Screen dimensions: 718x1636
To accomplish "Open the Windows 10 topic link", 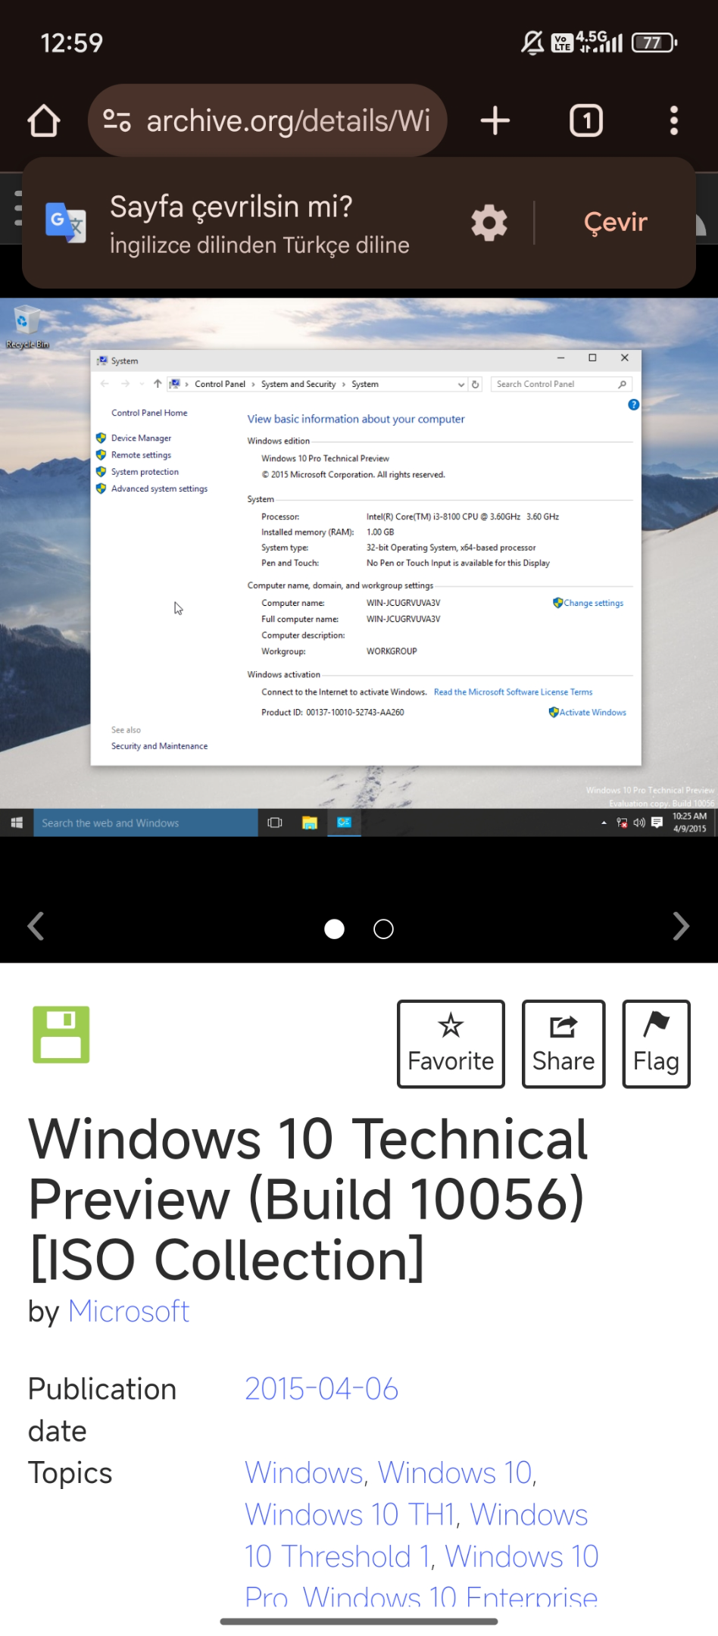I will [x=454, y=1472].
